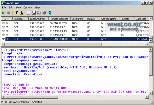Click the packet pane scroll down arrow

coord(151,93)
